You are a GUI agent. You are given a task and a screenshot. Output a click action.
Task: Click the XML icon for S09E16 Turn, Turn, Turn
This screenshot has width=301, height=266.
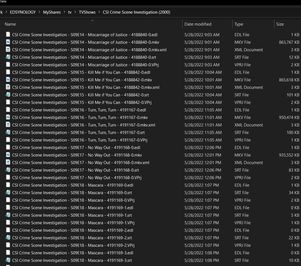pos(8,125)
